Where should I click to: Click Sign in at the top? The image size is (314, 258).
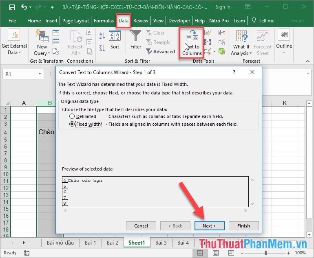pos(223,7)
